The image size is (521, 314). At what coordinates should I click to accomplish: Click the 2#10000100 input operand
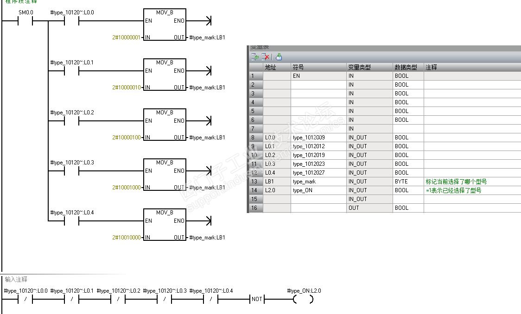tap(126, 138)
